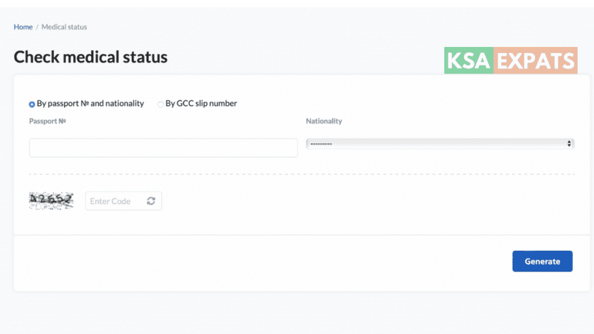This screenshot has width=594, height=334.
Task: Go to Home via breadcrumb link
Action: [x=23, y=27]
